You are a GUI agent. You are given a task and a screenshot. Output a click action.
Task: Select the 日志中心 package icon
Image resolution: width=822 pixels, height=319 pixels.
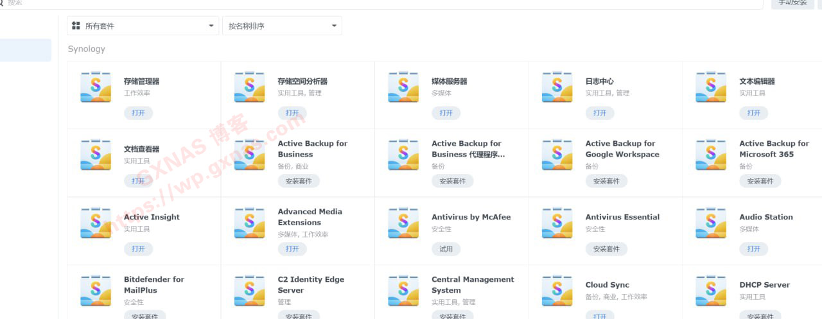coord(557,87)
